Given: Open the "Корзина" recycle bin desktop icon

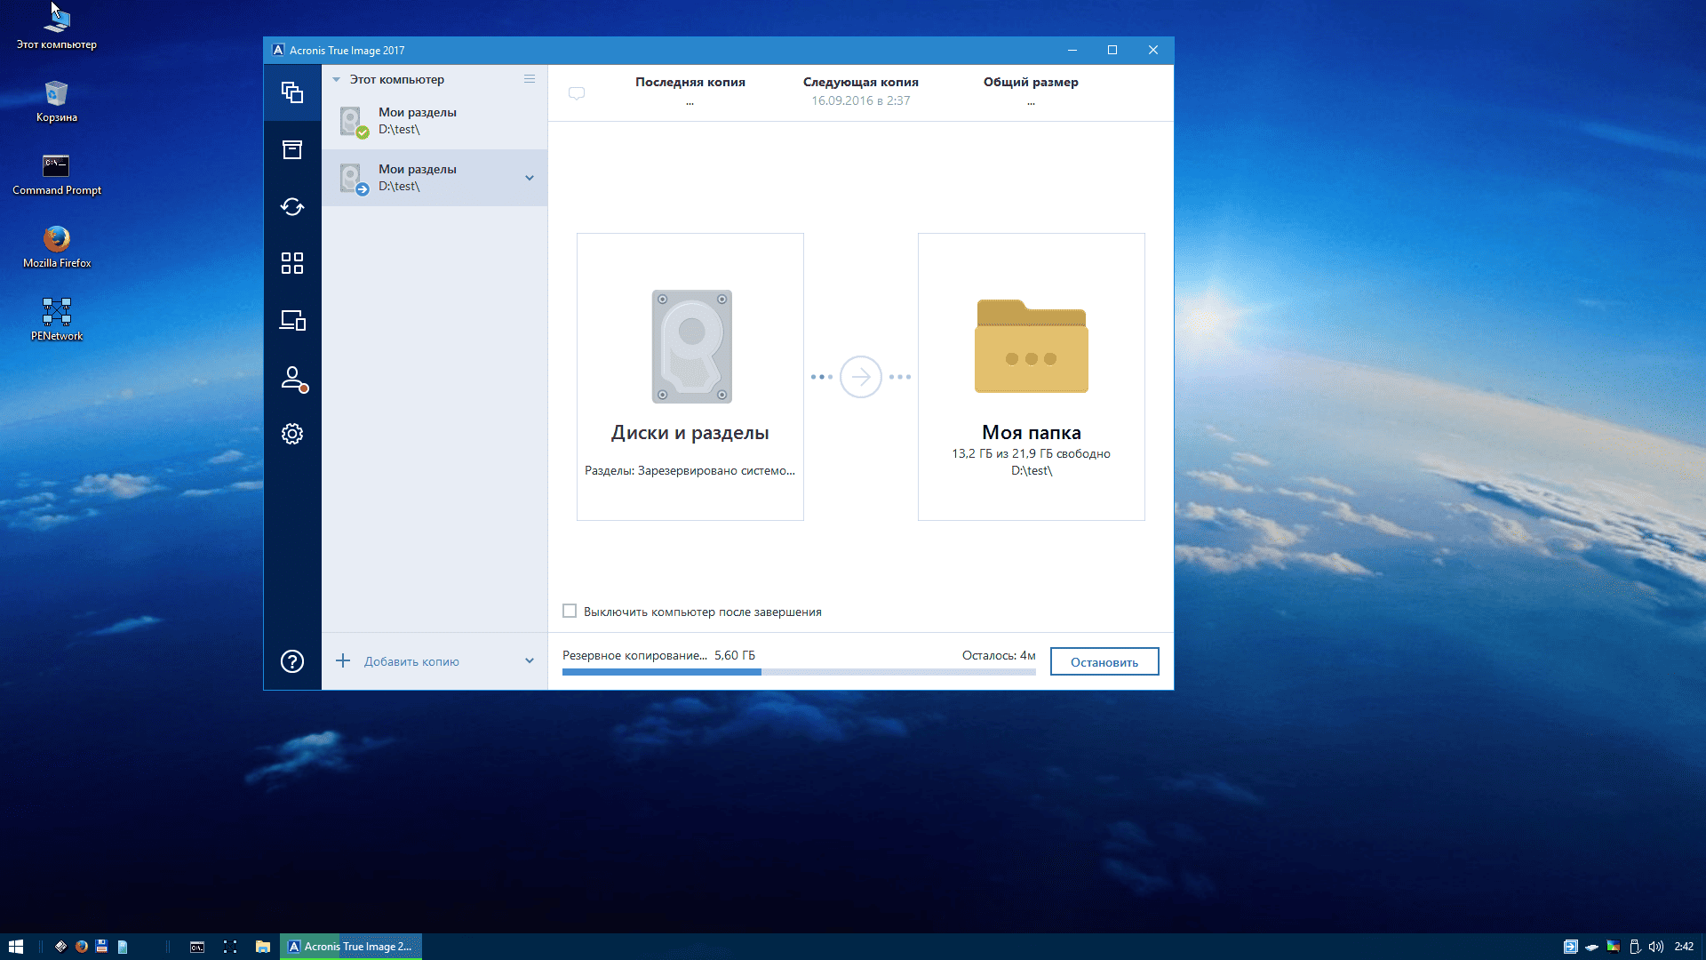Looking at the screenshot, I should [57, 101].
